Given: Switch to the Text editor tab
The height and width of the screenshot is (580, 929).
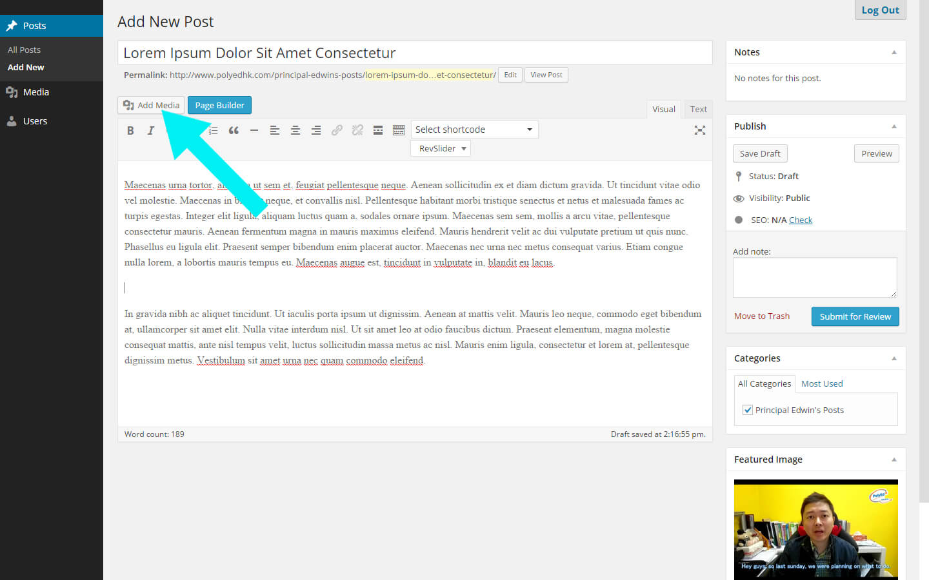Looking at the screenshot, I should point(698,110).
